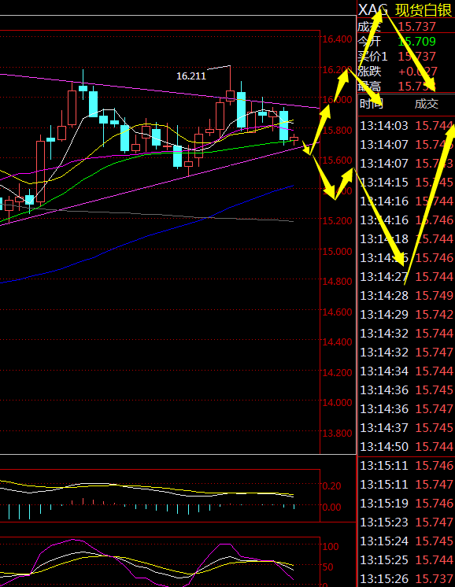Select the 13:14:50 tick row
The image size is (455, 587).
coord(406,447)
